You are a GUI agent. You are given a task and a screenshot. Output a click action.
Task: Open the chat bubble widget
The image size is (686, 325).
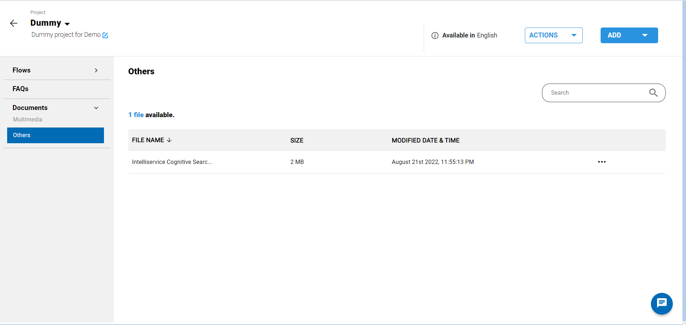[x=661, y=304]
